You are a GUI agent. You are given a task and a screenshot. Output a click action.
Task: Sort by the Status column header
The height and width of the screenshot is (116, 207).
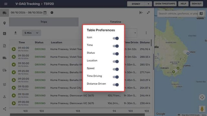point(39,43)
